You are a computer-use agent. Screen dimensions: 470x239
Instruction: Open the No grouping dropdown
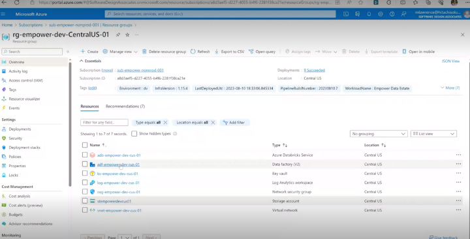pyautogui.click(x=379, y=134)
